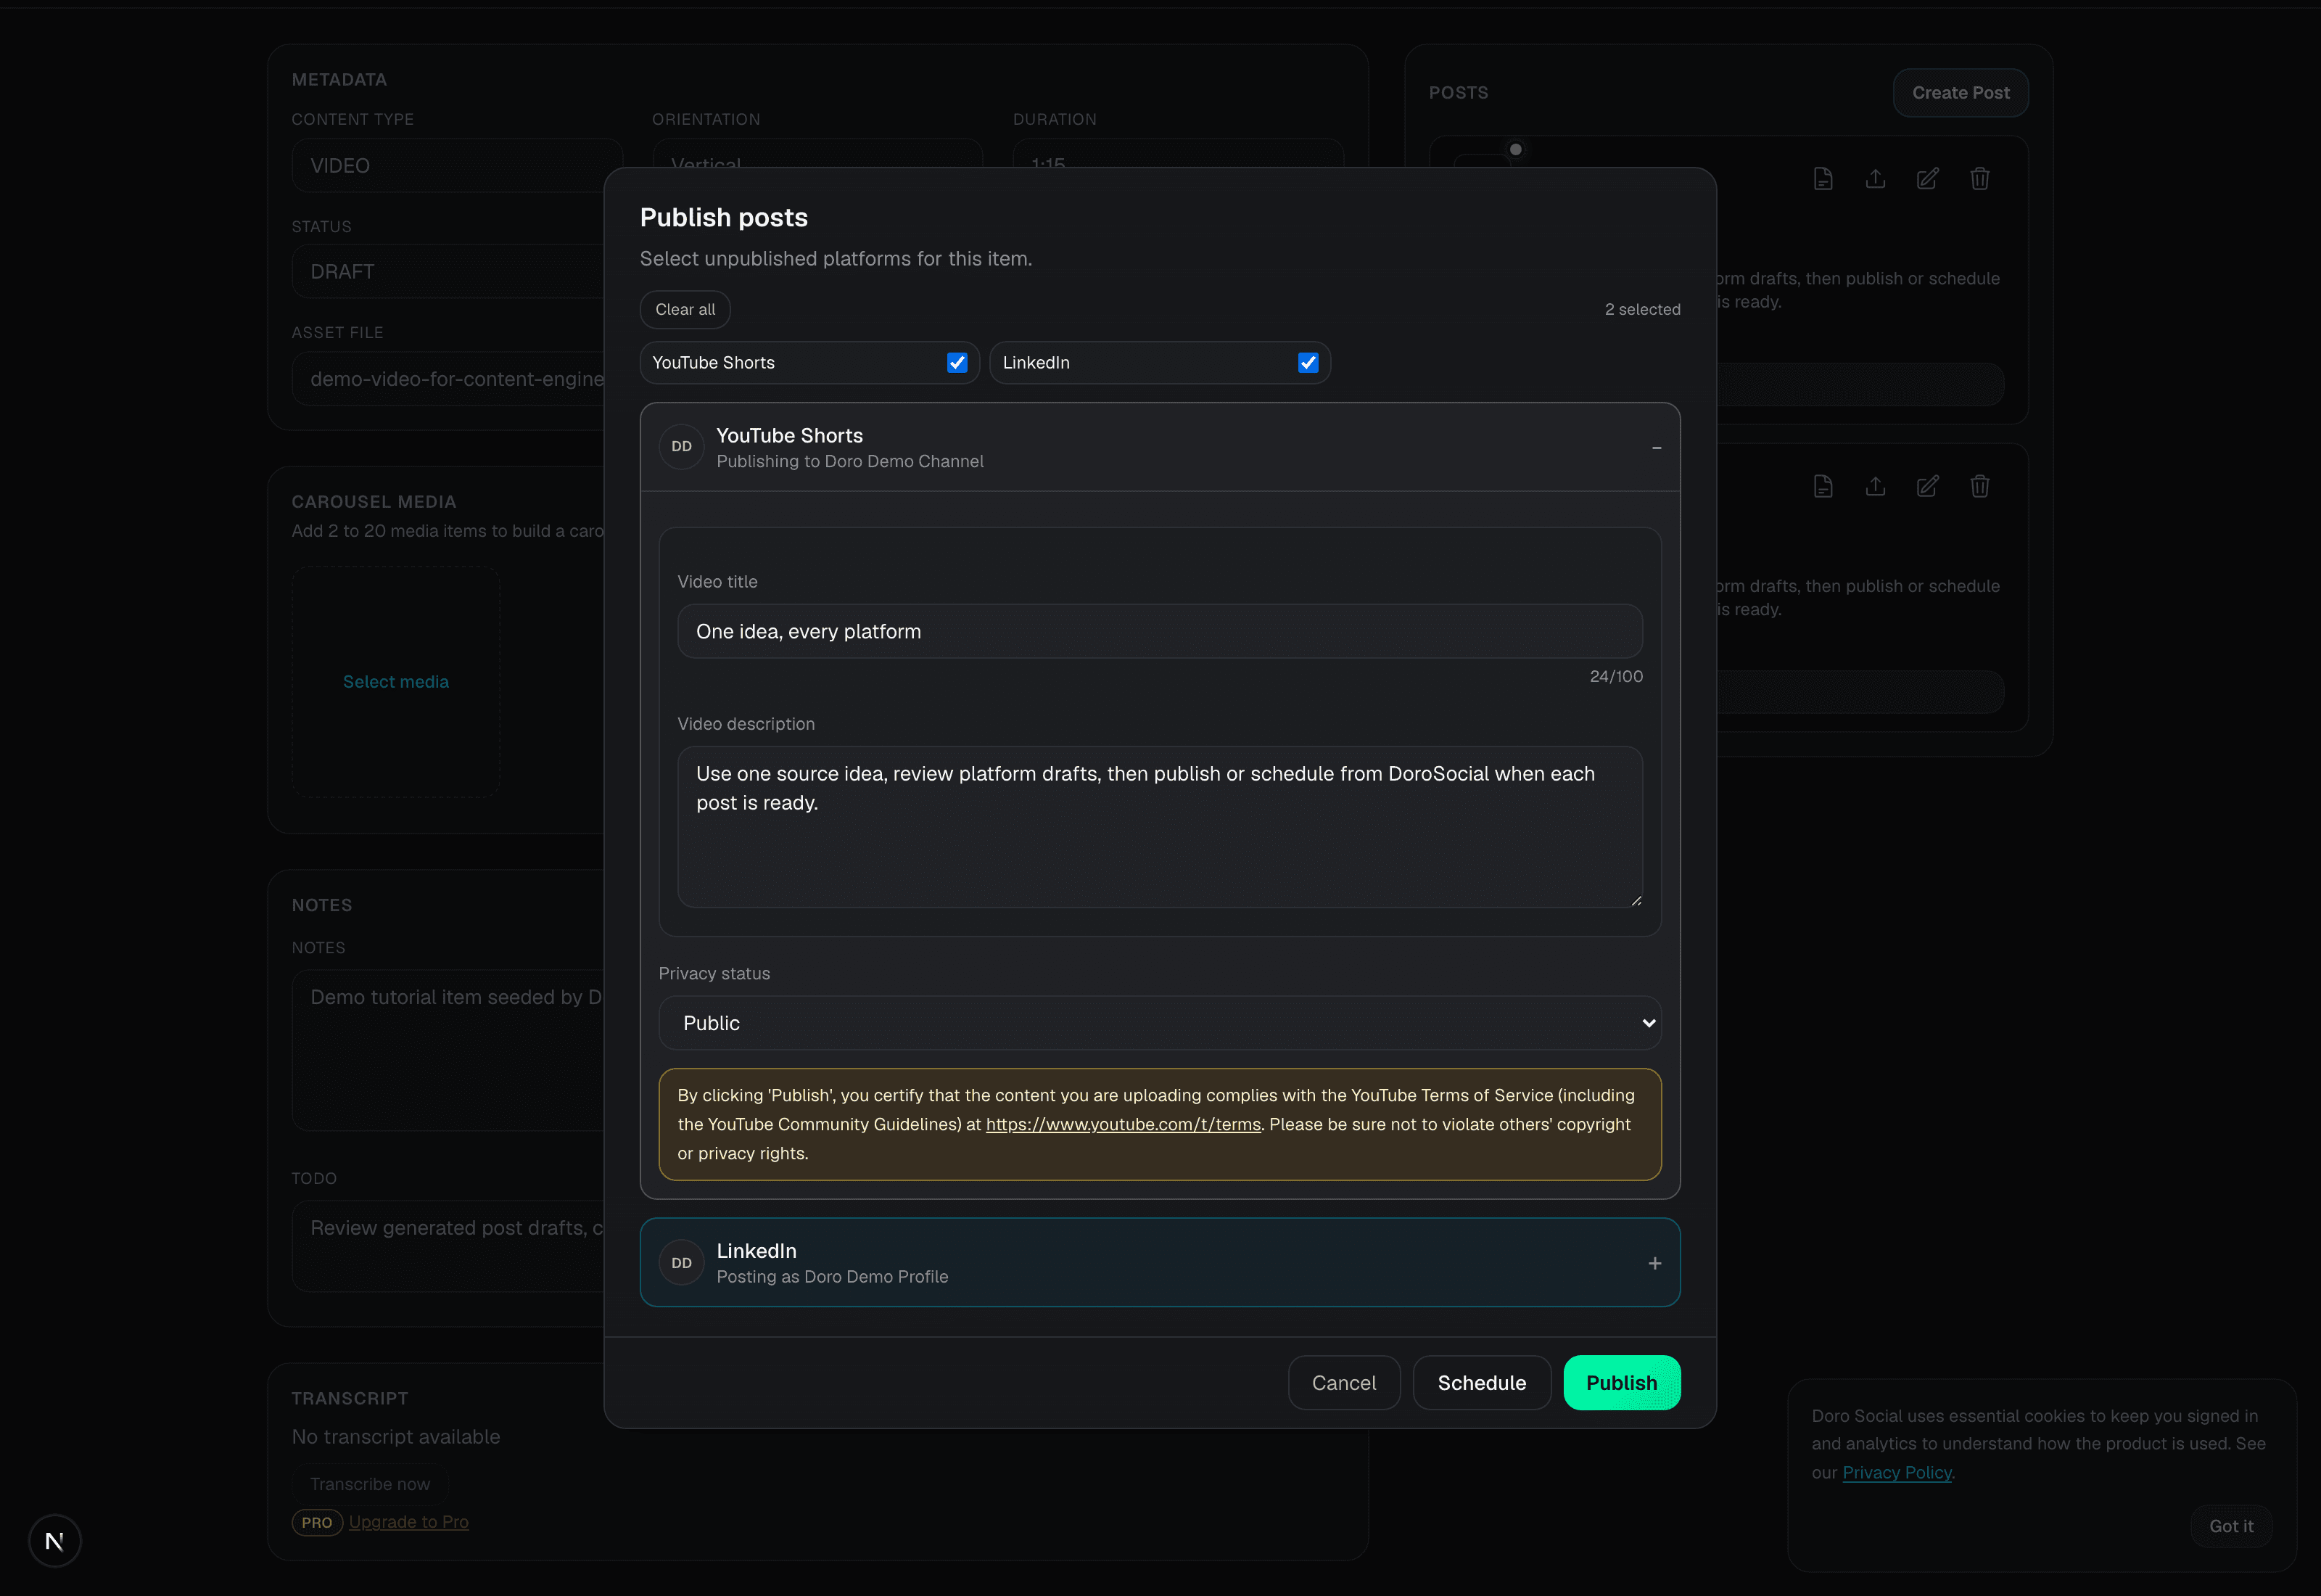Image resolution: width=2321 pixels, height=1596 pixels.
Task: Click 'Posting as Doro Demo Profile' text
Action: click(x=832, y=1277)
